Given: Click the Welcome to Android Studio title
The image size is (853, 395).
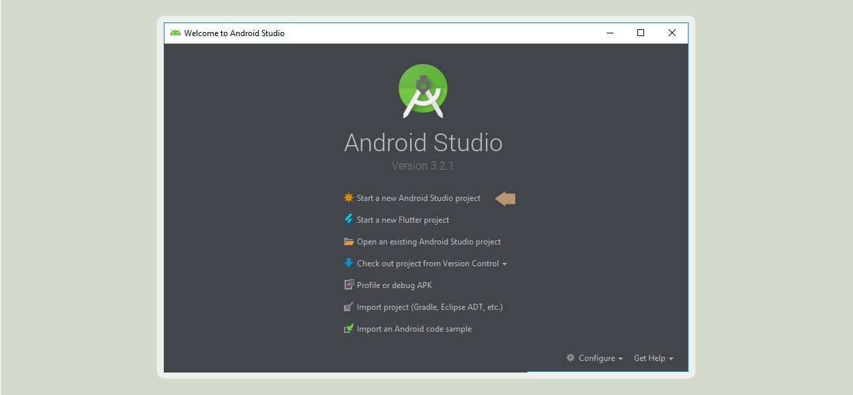Looking at the screenshot, I should point(234,33).
